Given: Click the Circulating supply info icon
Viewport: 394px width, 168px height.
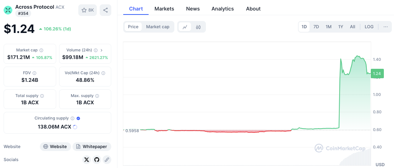Looking at the screenshot, I should click(72, 118).
